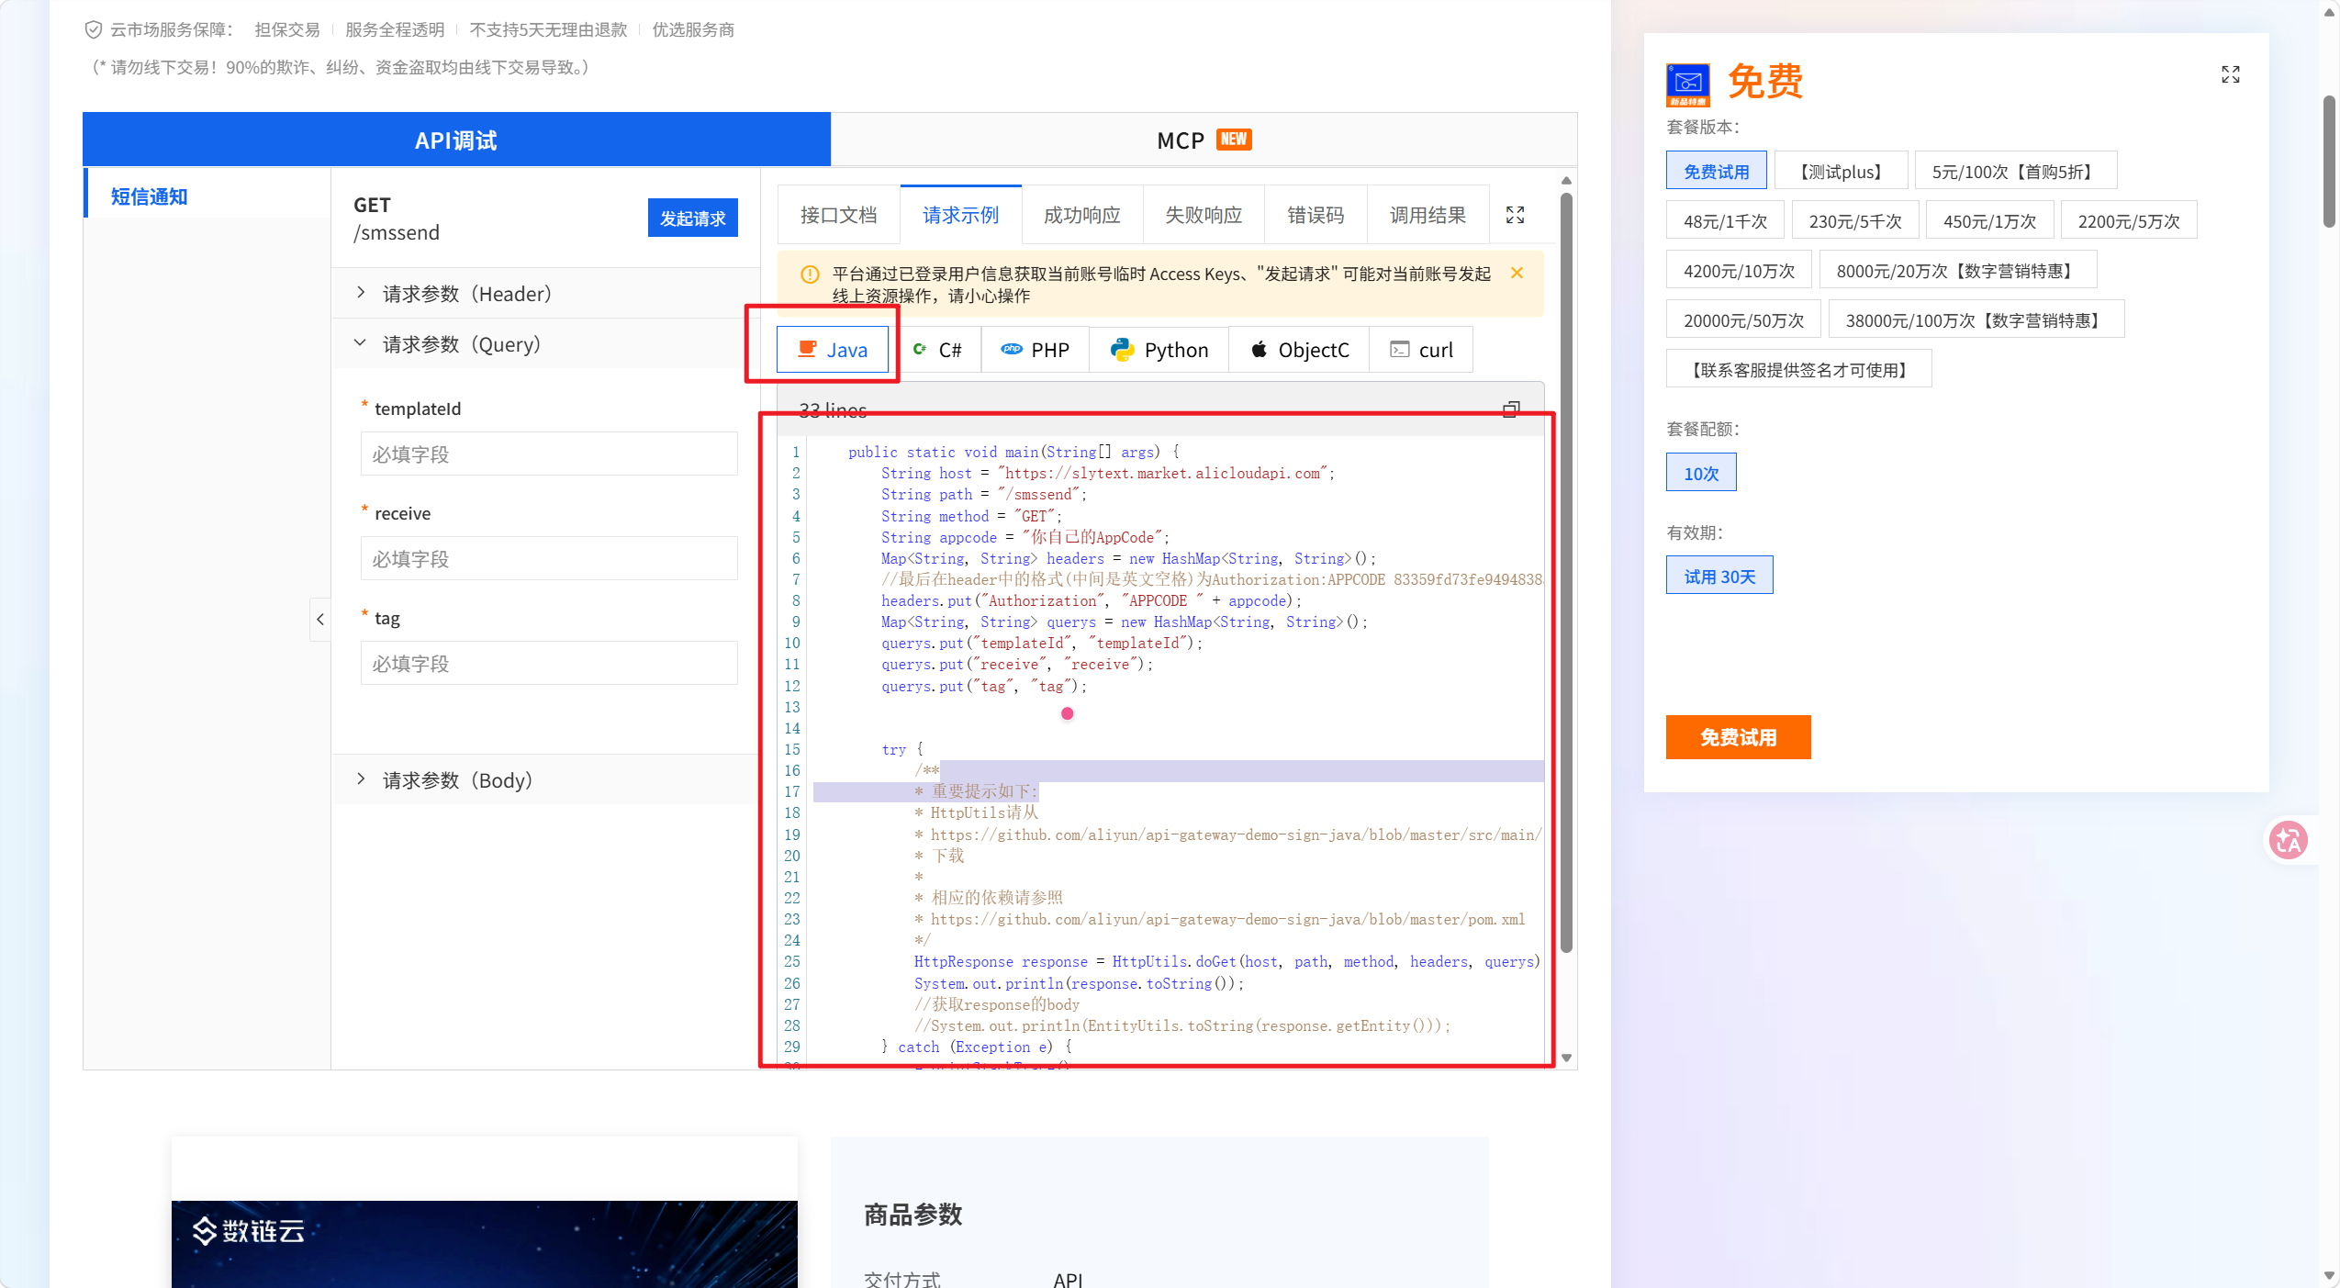Click the tag input field

(549, 663)
